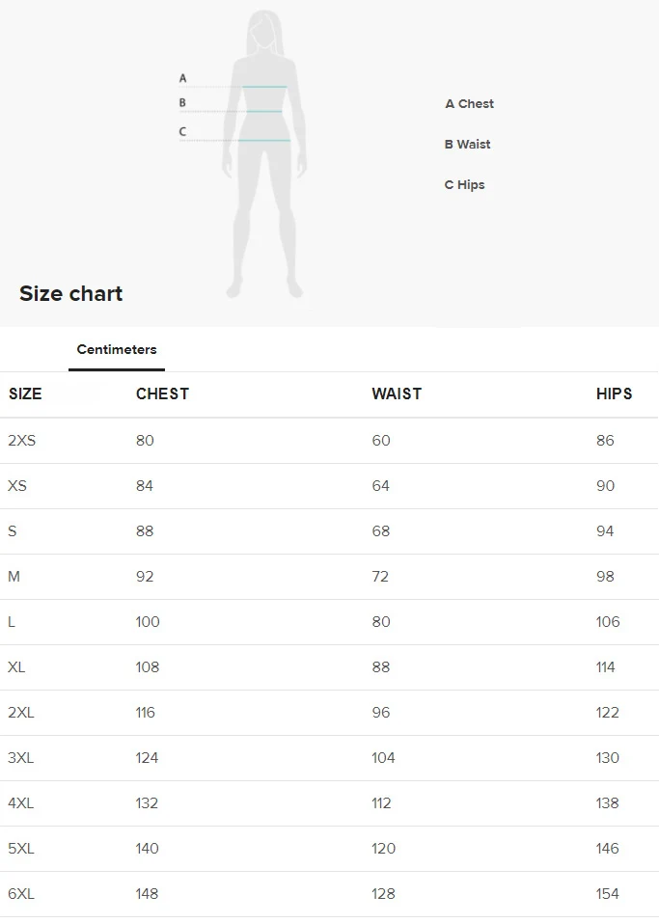This screenshot has width=659, height=923.
Task: Click the SIZE column header
Action: click(25, 394)
